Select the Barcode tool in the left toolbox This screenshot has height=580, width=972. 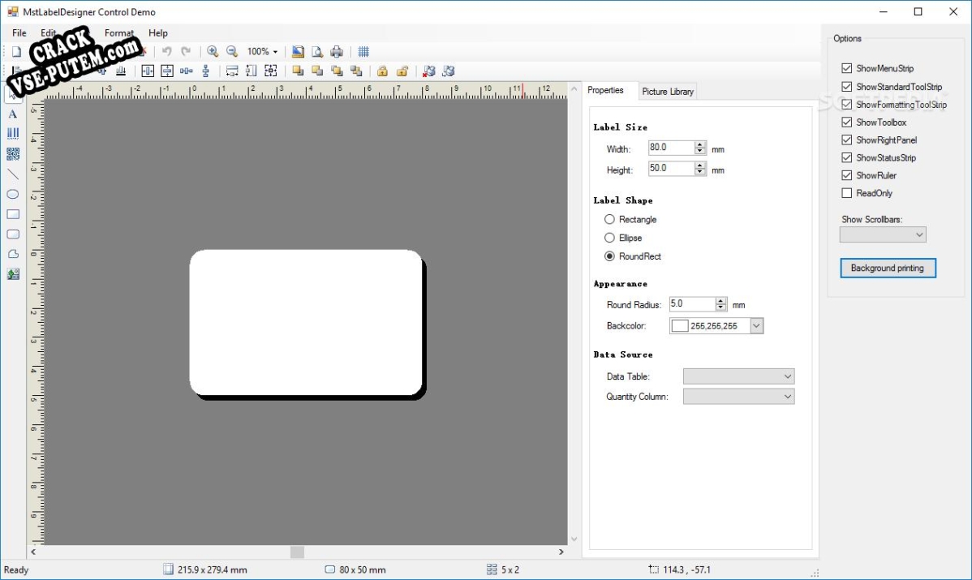tap(12, 133)
